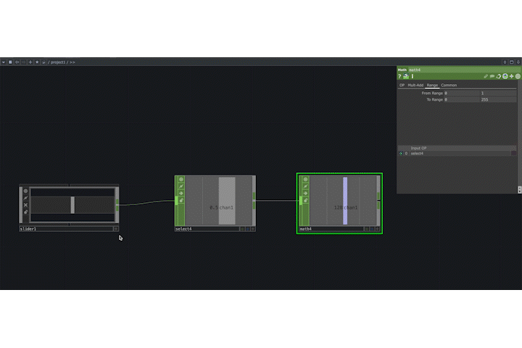Open Python help icon in math4 parameters
Image resolution: width=522 pixels, height=348 pixels.
point(406,76)
